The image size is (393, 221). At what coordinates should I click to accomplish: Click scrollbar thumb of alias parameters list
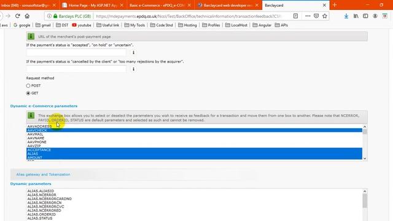tap(365, 201)
